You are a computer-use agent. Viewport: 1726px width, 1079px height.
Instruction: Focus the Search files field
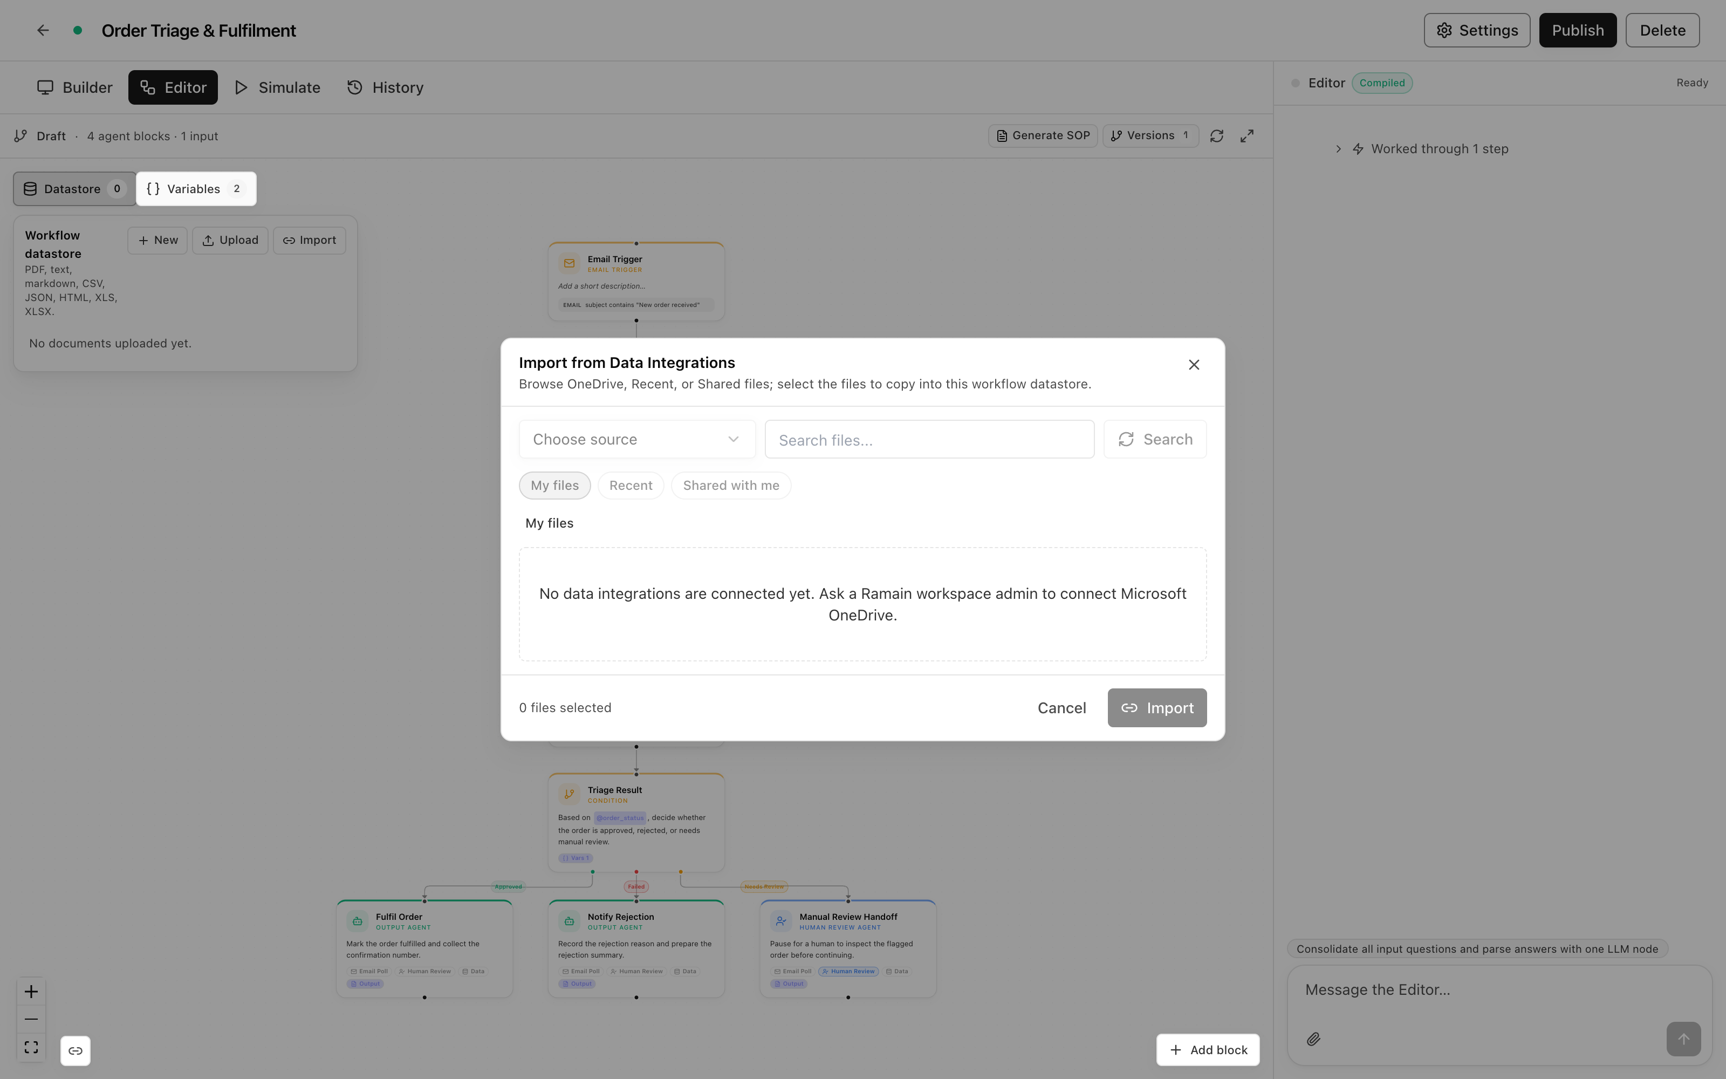[929, 439]
